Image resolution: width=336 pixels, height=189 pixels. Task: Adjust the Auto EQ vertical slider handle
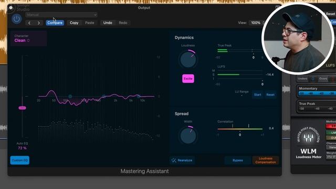pos(22,108)
